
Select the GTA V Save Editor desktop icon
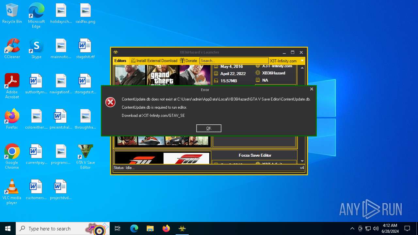click(85, 157)
